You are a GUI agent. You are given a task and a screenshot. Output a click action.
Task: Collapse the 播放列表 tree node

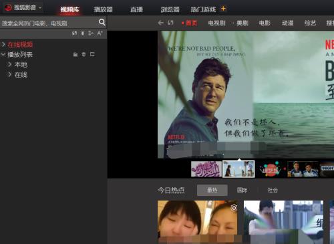(3, 54)
